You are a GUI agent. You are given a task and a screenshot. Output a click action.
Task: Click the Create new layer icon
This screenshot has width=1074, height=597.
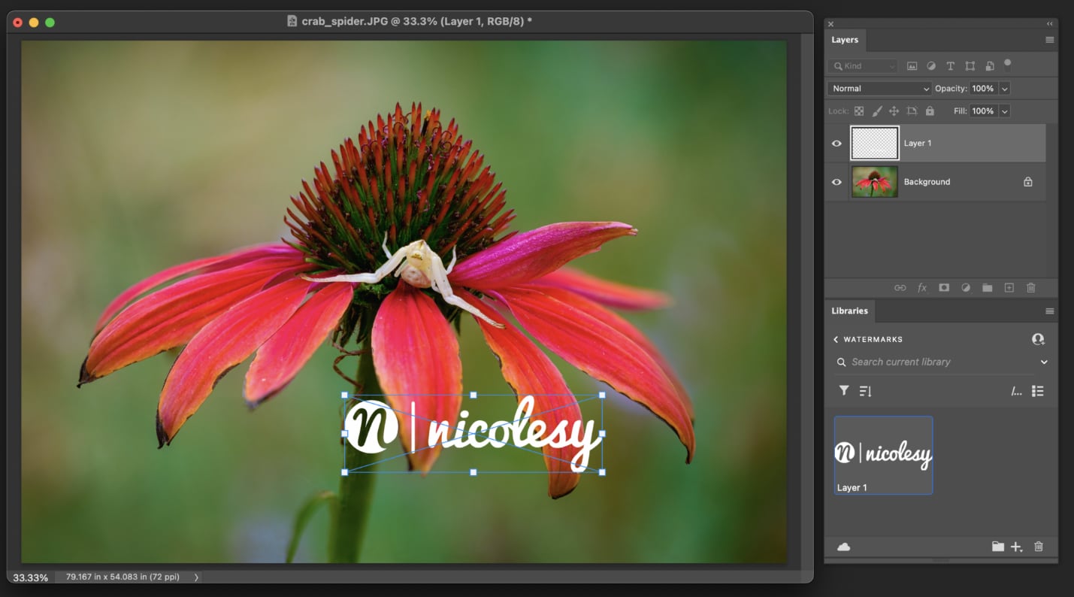[1009, 287]
